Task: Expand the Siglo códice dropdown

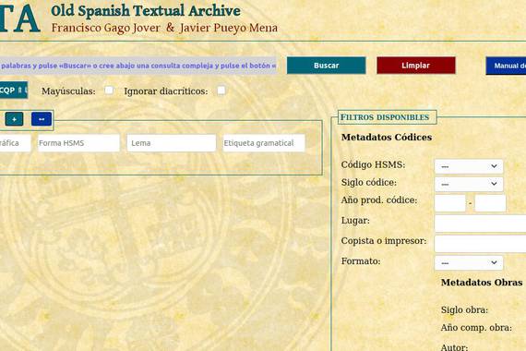Action: (469, 184)
